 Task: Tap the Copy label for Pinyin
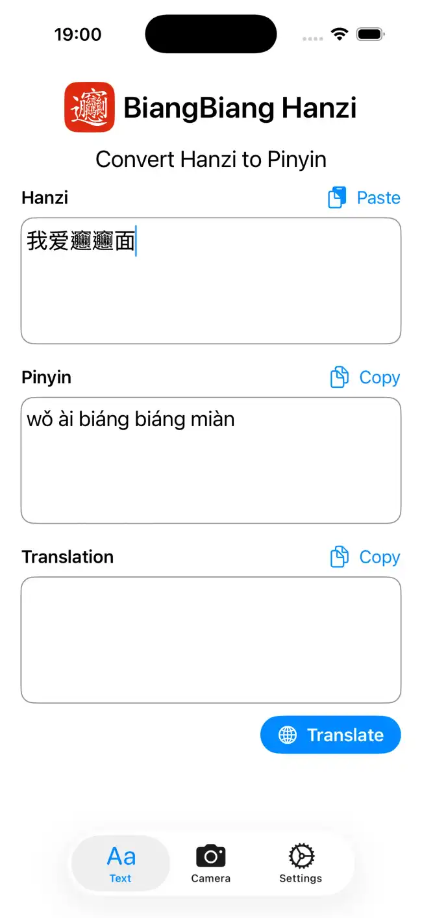coord(380,377)
